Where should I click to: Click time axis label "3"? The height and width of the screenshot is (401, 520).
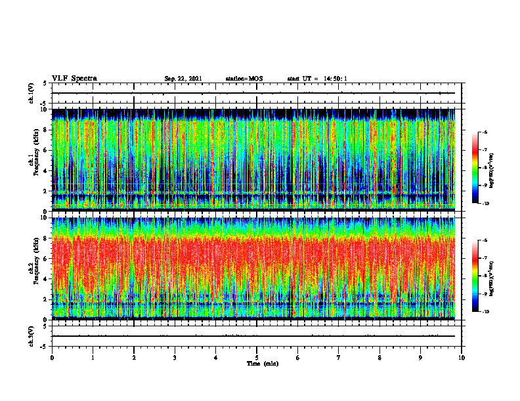click(175, 358)
